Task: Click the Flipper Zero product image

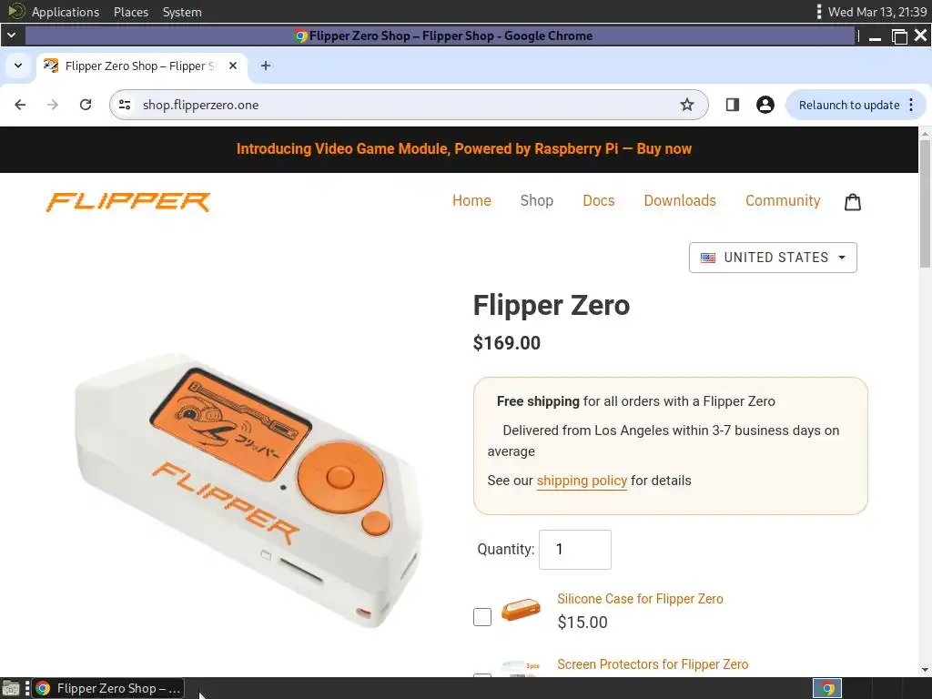Action: point(247,491)
